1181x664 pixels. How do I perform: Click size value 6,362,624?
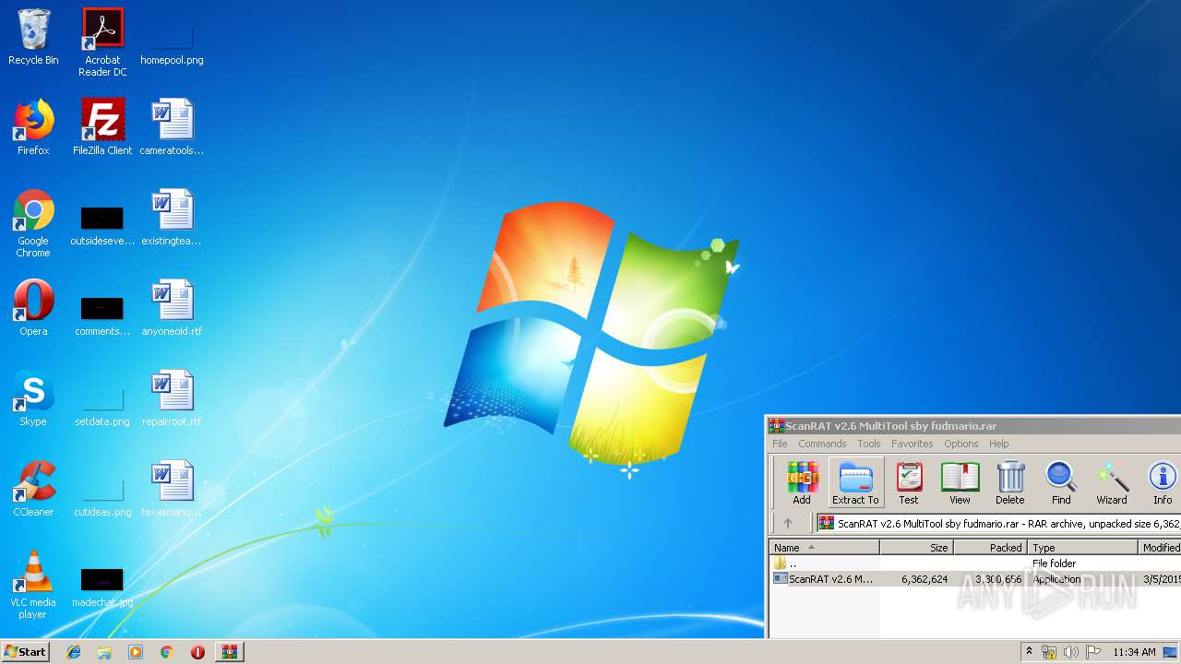click(925, 579)
